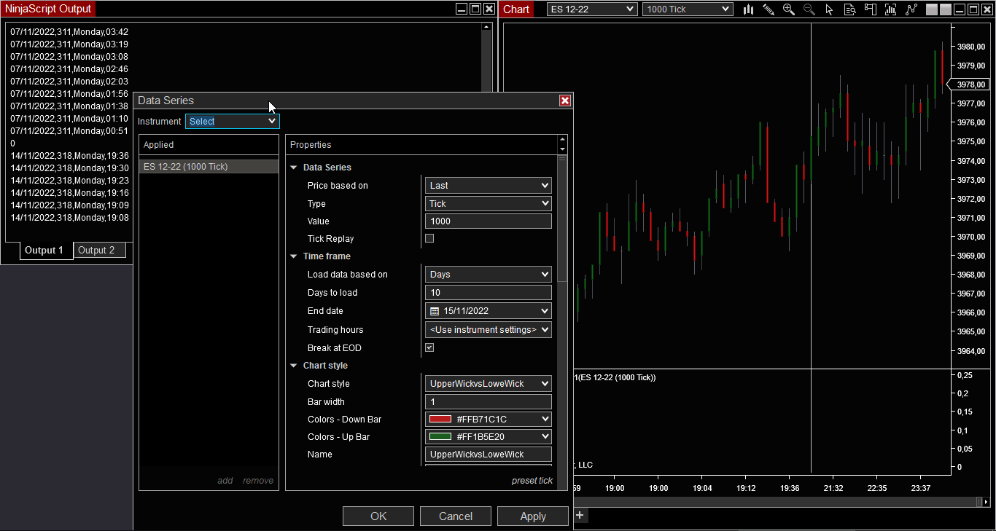This screenshot has height=531, width=996.
Task: Open the Drawing Tools pencil icon
Action: [x=769, y=9]
